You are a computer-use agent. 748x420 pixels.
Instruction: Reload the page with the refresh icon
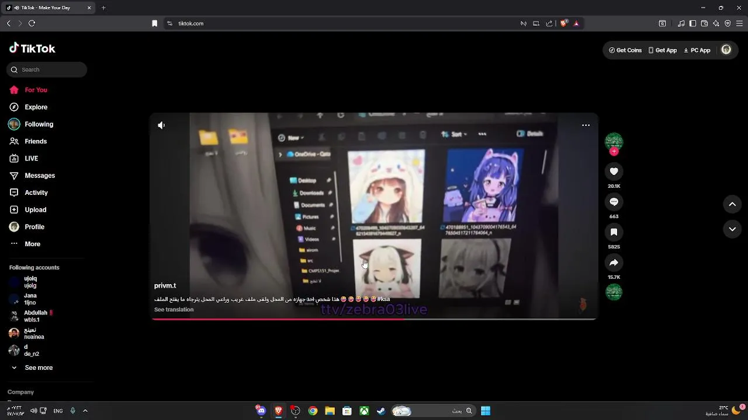(32, 23)
